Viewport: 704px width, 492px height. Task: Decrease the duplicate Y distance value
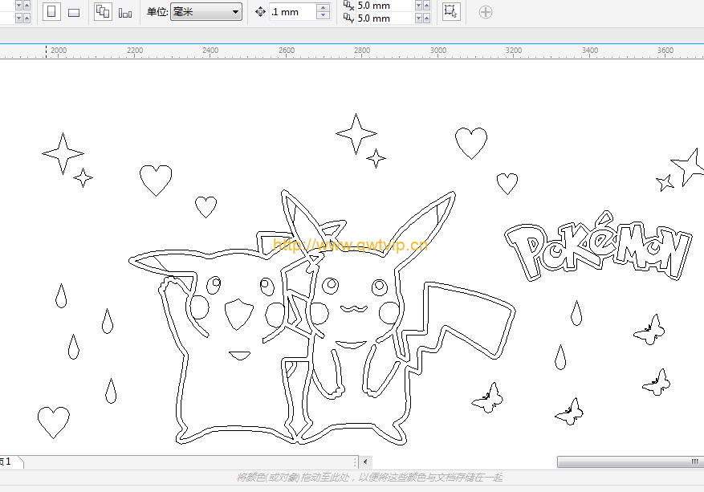(x=418, y=18)
